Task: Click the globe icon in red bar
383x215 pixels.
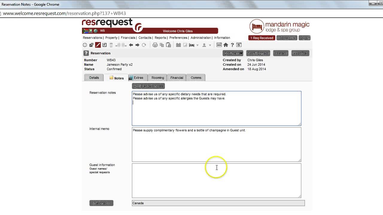Action: [x=96, y=31]
